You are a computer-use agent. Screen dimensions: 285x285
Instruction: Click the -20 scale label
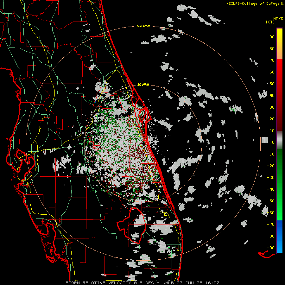[x=271, y=166]
